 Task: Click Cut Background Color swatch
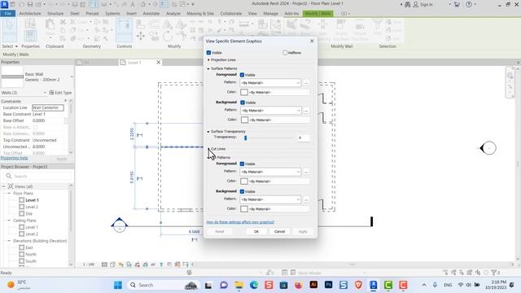tap(244, 208)
